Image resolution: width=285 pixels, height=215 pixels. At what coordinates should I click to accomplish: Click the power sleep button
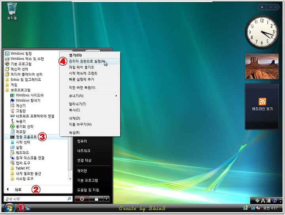click(82, 199)
